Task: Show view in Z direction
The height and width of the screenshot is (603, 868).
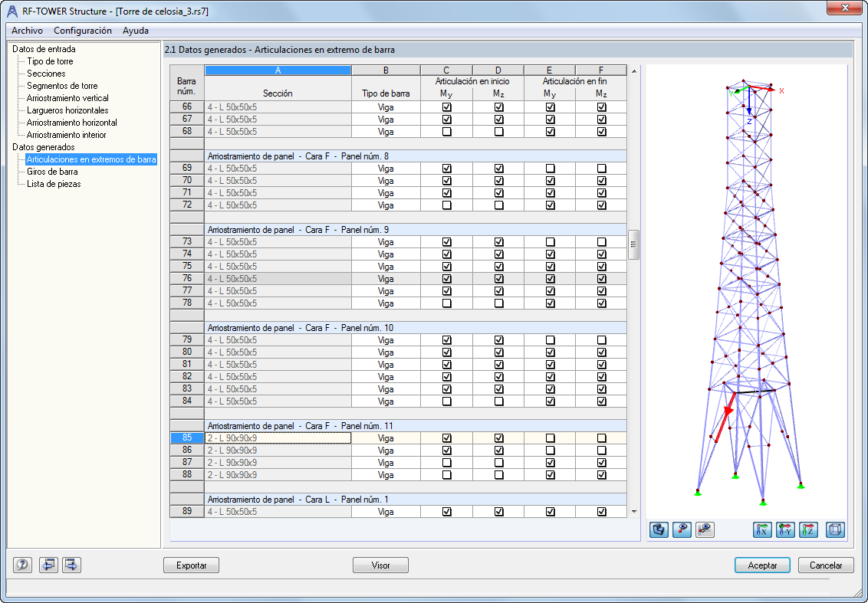Action: (809, 530)
